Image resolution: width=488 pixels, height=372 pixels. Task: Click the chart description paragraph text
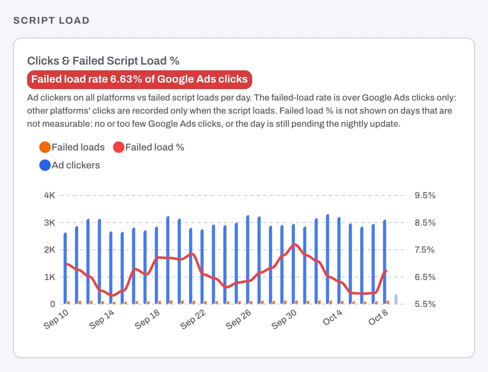pos(242,111)
